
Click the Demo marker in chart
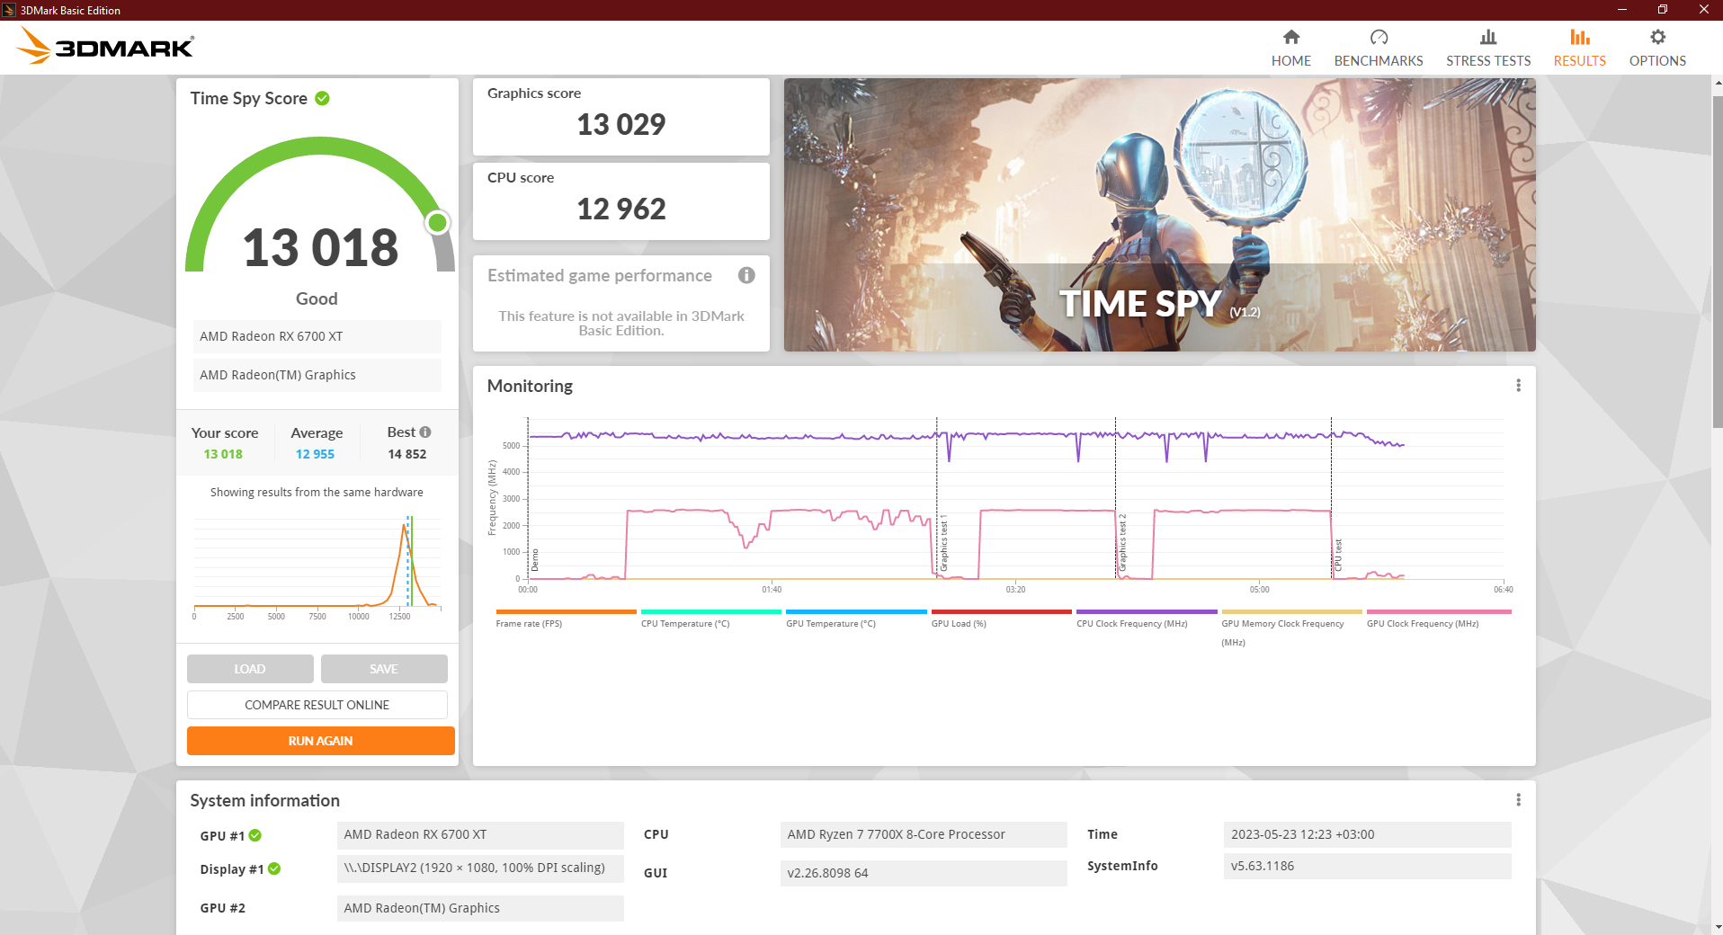535,560
